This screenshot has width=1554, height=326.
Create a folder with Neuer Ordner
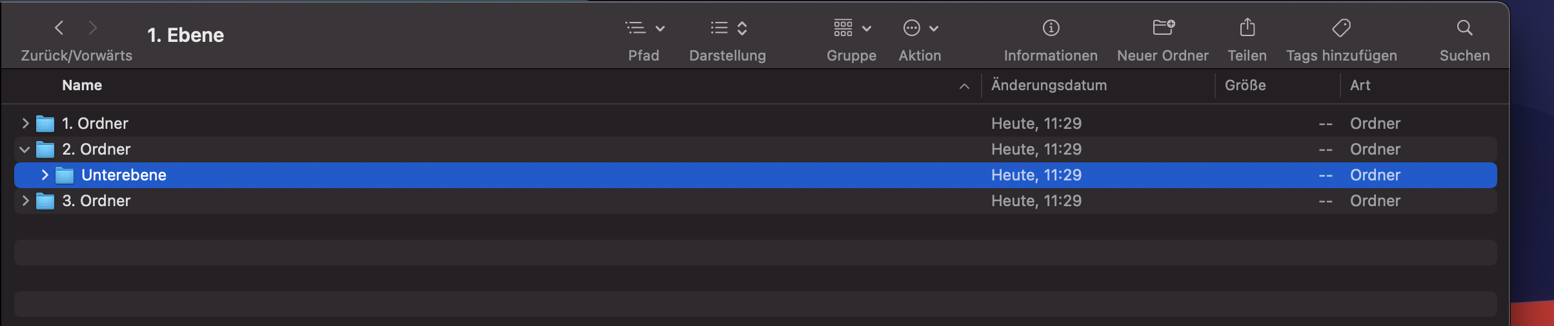1163,28
